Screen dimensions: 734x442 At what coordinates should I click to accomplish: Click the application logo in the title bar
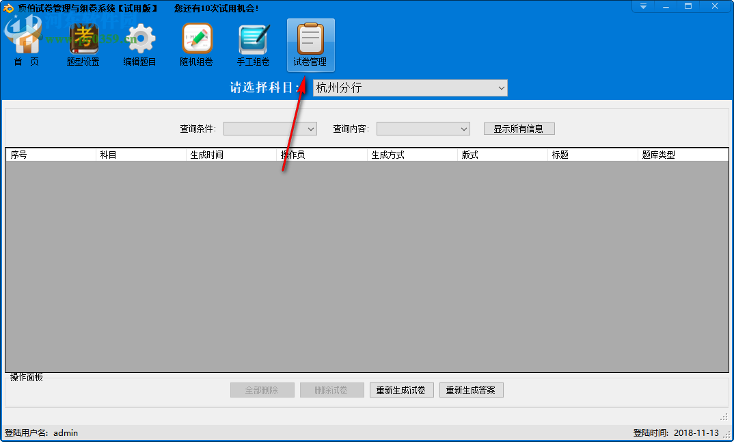click(8, 6)
